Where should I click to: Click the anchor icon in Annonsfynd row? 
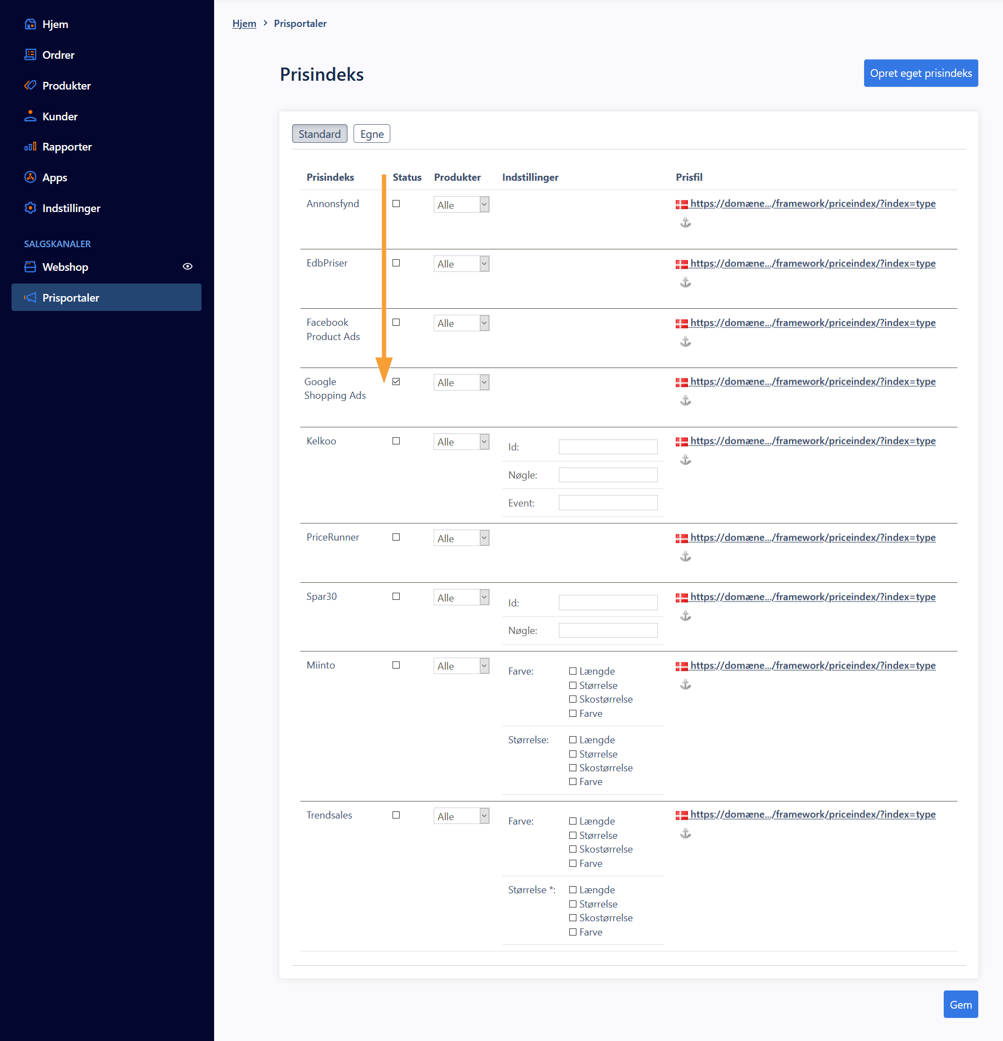click(x=686, y=222)
